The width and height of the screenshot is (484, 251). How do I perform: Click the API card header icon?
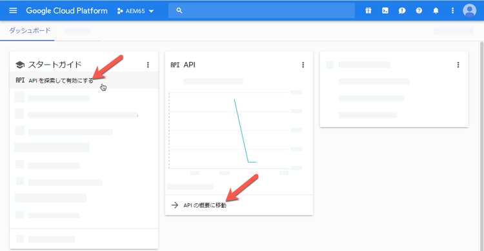(x=175, y=65)
